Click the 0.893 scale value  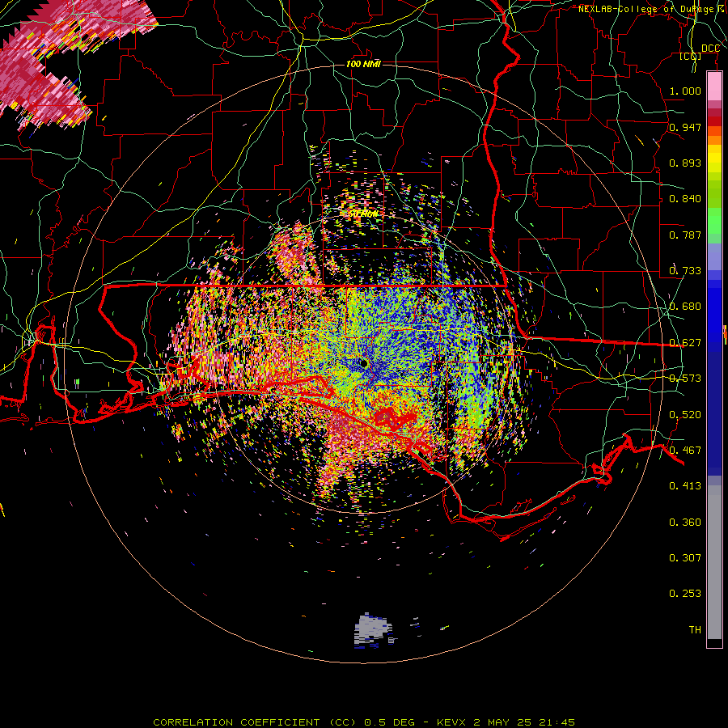pos(685,163)
